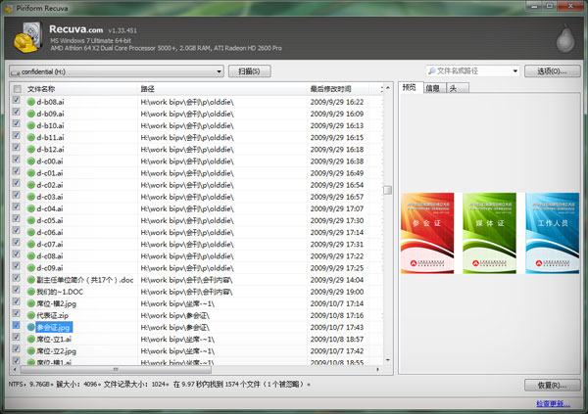Click status dot for 参会证.jpg

tap(31, 327)
